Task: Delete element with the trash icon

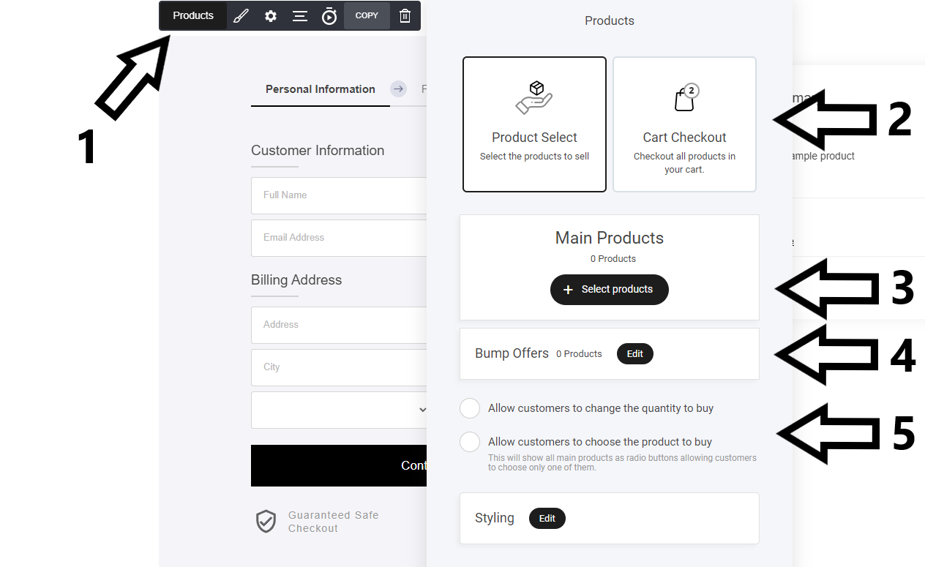Action: click(405, 16)
